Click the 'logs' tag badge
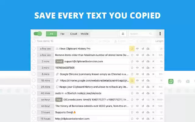This screenshot has height=122, width=195. tap(59, 100)
